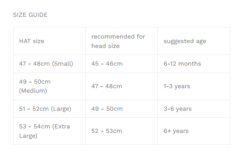Click the 52 - 53cm head size cell
This screenshot has width=245, height=153.
(122, 131)
